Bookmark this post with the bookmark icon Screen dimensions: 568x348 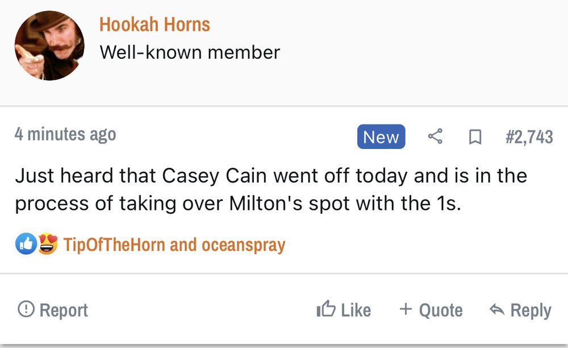475,137
